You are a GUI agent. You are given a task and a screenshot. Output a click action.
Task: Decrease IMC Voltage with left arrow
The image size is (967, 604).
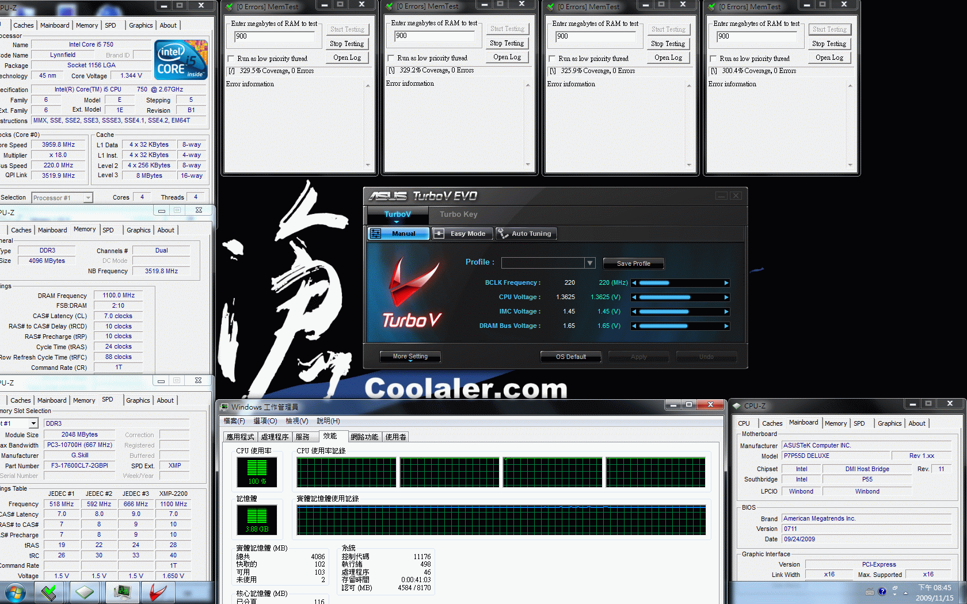click(634, 312)
